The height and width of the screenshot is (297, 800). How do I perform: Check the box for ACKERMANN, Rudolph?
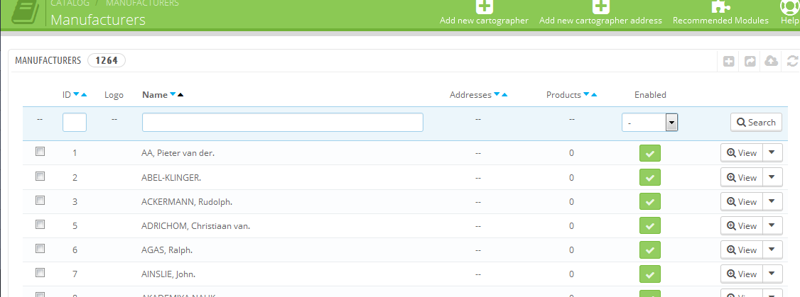(x=40, y=200)
